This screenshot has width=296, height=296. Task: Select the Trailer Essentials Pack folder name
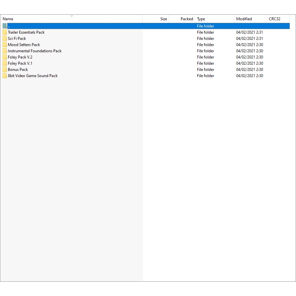pos(26,32)
